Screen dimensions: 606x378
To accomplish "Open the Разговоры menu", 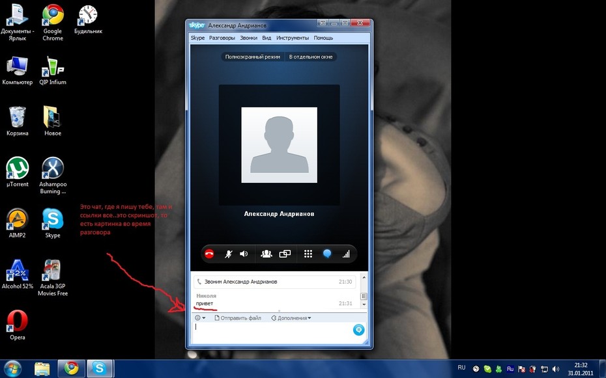I will [222, 38].
